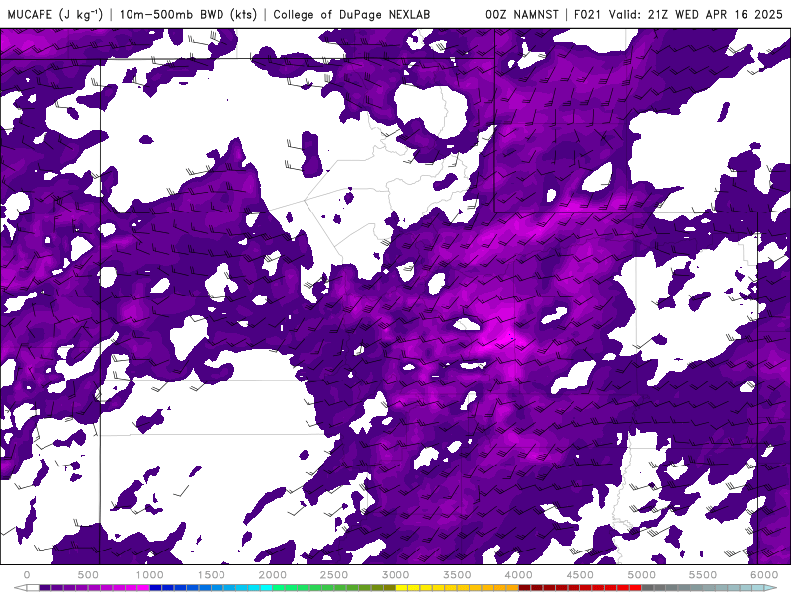
Task: Click the MUCAPE (J kg⁻¹) title label
Action: (x=55, y=14)
